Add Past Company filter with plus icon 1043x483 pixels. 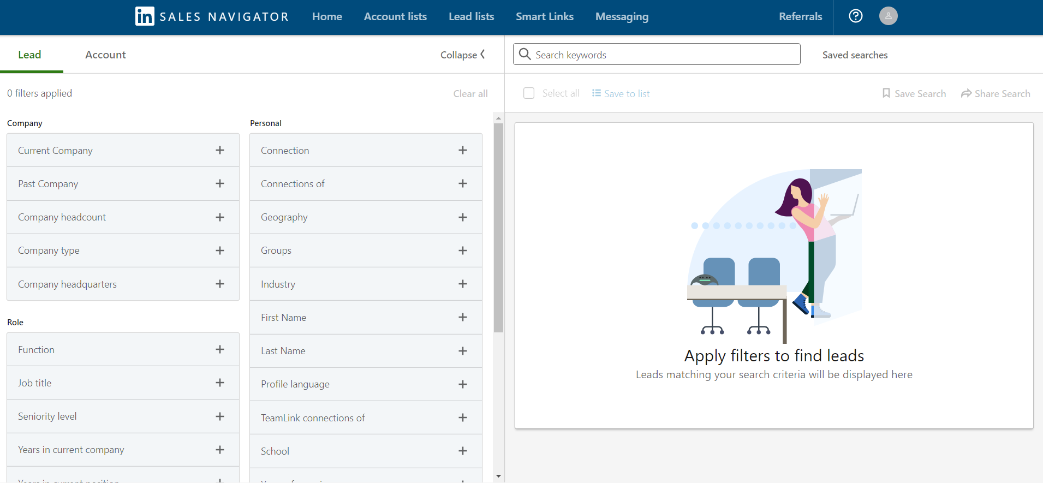220,183
